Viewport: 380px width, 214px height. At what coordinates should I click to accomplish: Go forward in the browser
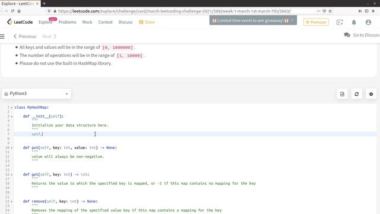point(6,11)
